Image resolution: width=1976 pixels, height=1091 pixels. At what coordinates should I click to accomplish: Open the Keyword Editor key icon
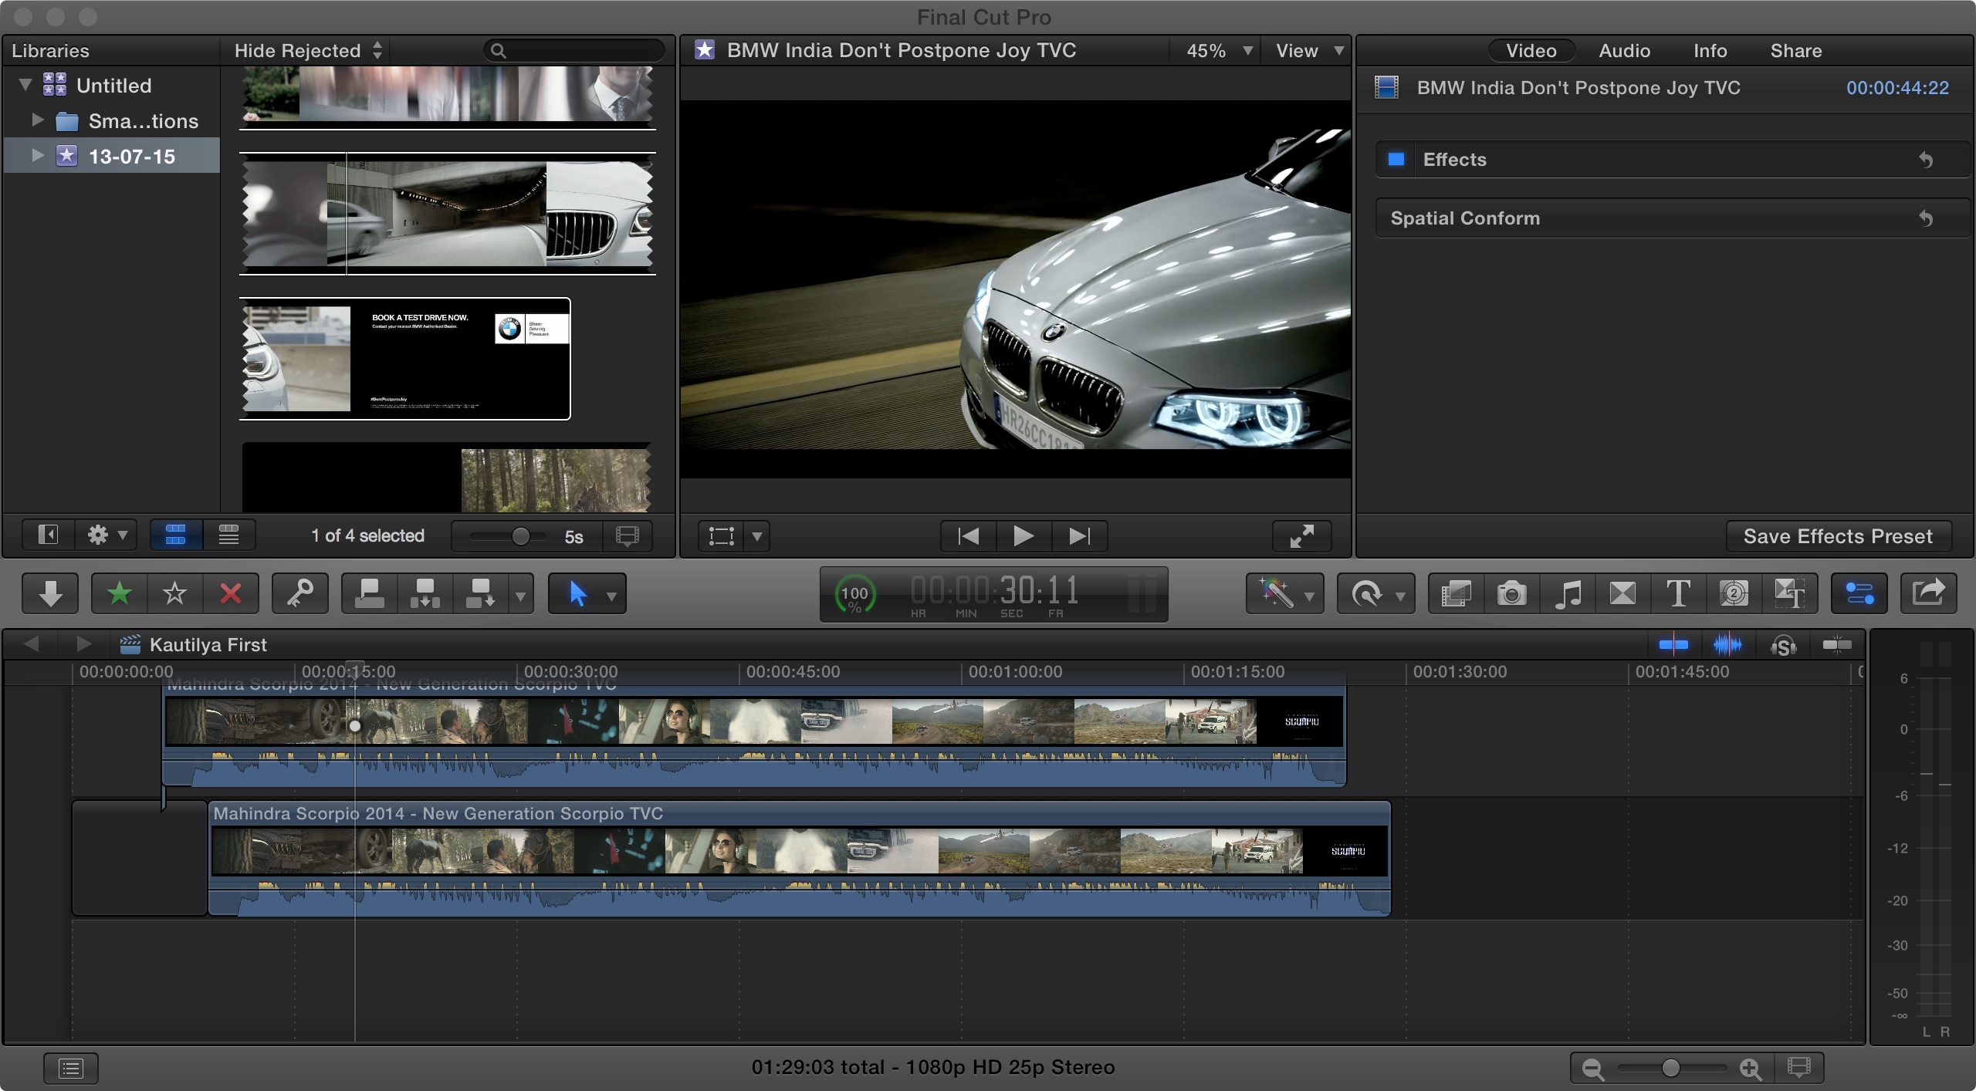(x=300, y=593)
